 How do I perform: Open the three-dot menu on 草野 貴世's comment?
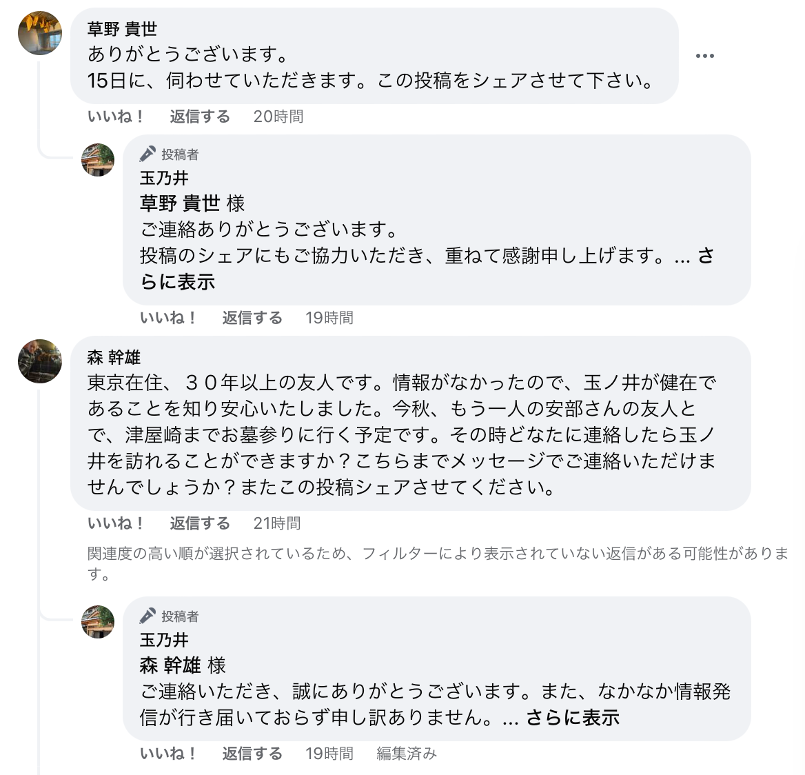click(x=704, y=56)
